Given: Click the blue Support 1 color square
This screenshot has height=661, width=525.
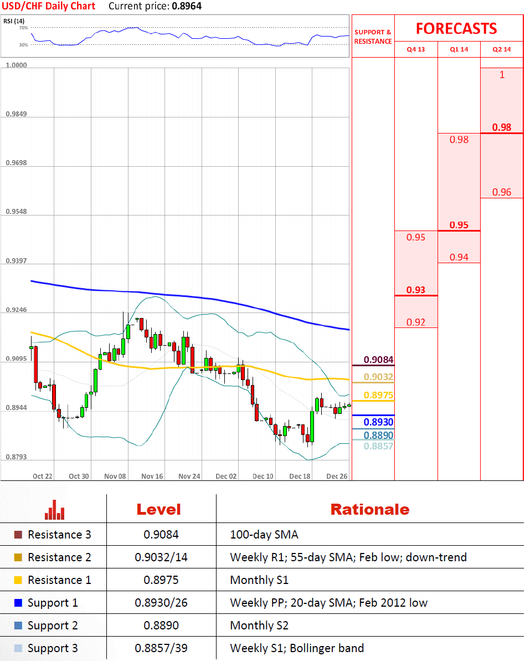Looking at the screenshot, I should (18, 603).
